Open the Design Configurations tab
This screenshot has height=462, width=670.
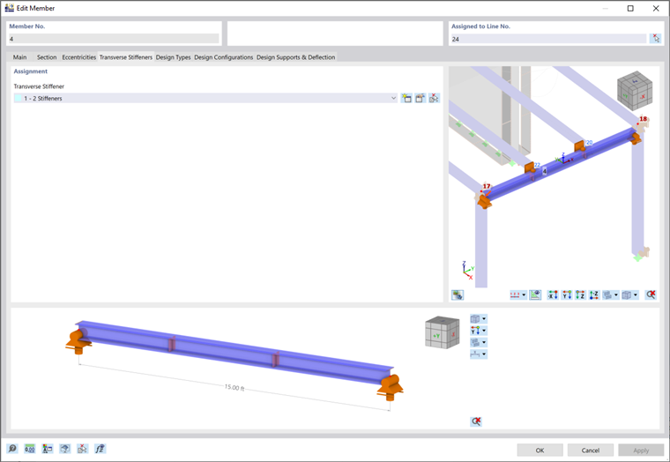click(223, 56)
